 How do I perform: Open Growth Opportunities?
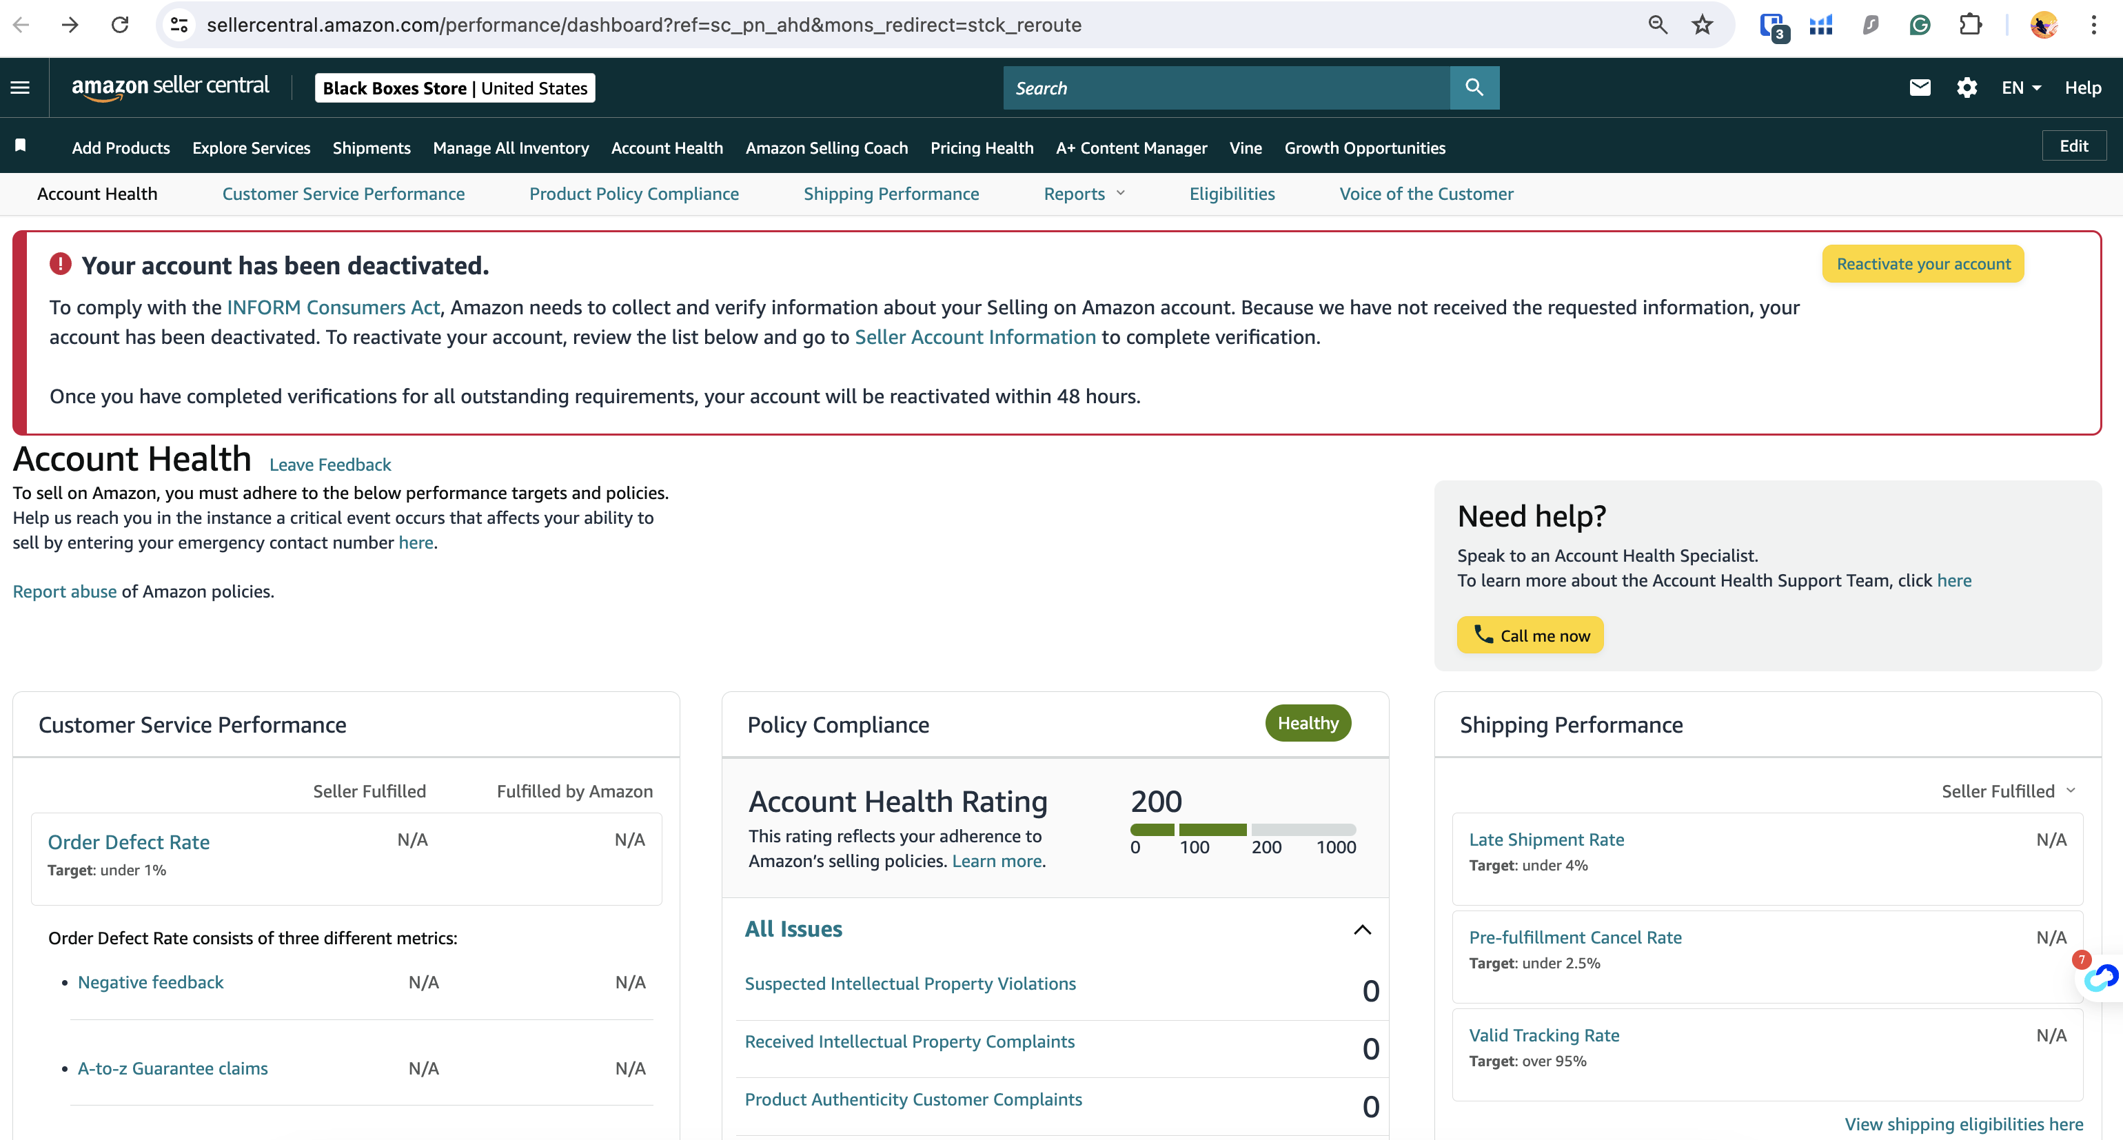(1365, 147)
